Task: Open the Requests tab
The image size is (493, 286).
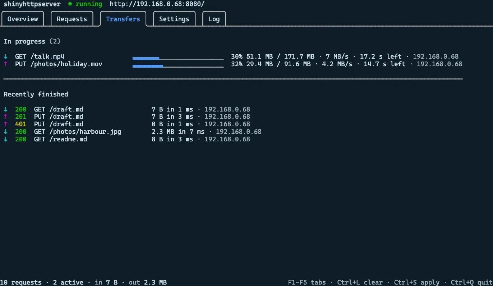Action: coord(72,19)
